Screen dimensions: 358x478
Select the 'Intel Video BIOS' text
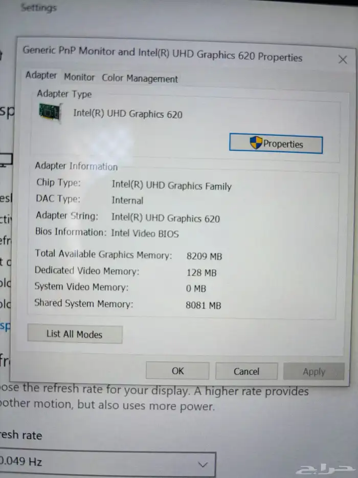pos(145,234)
